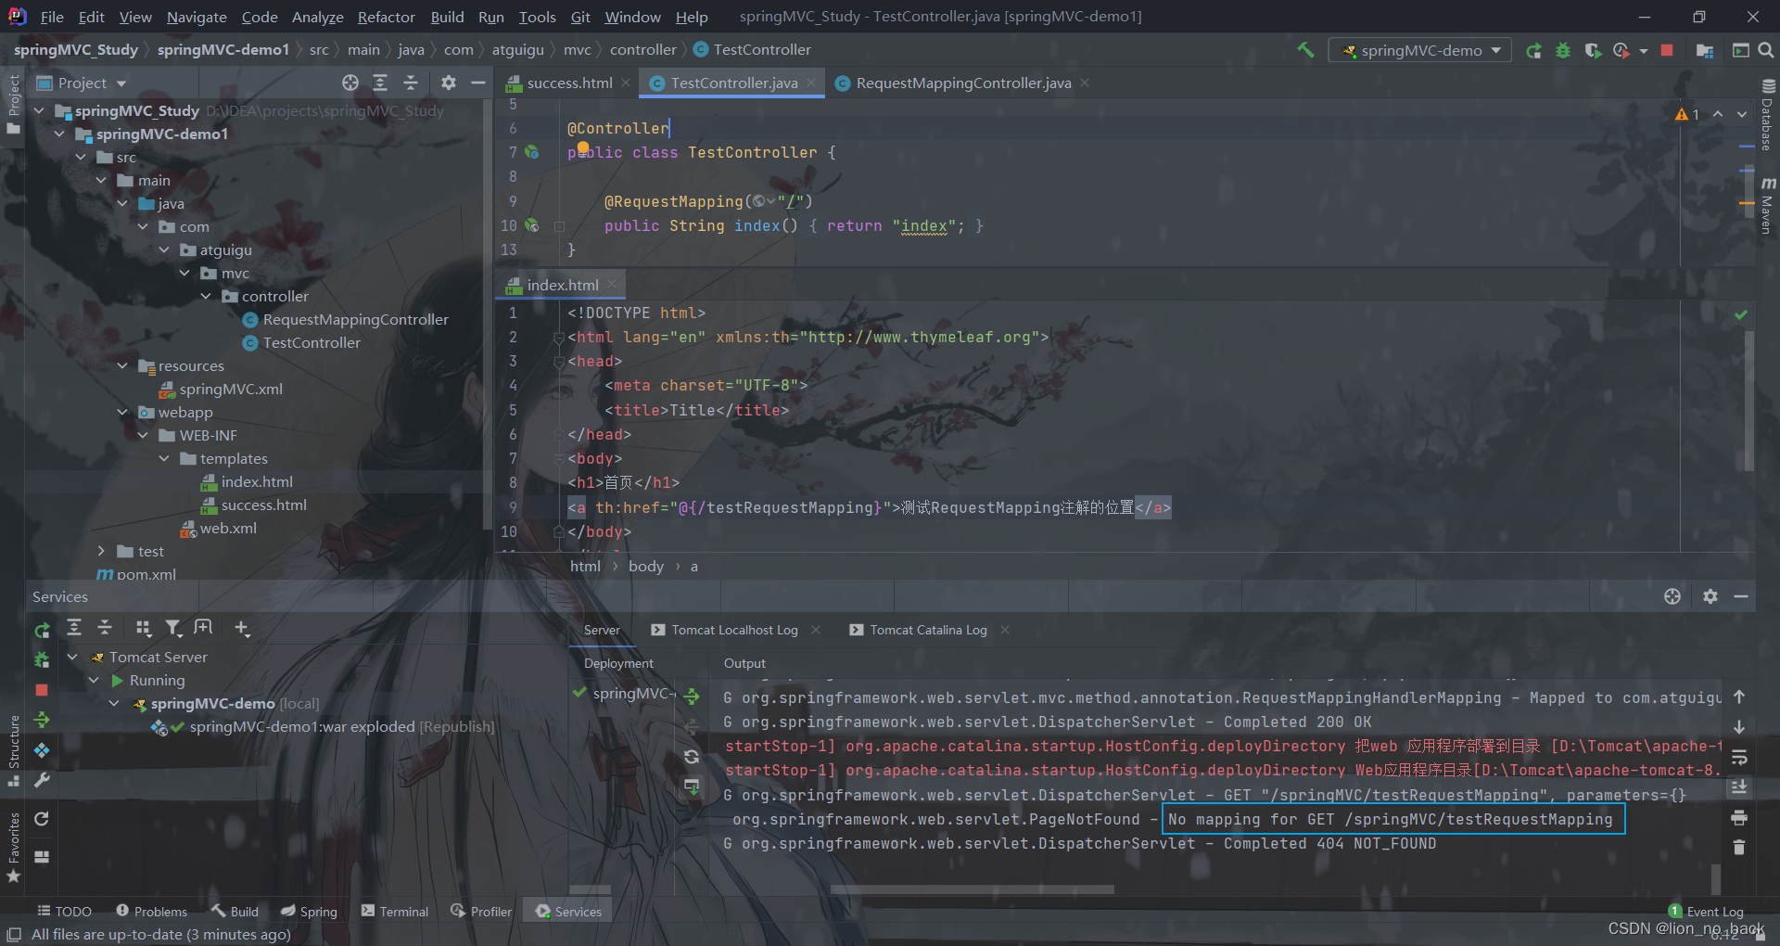This screenshot has height=946, width=1780.
Task: Collapse all in Project panel
Action: click(x=411, y=83)
